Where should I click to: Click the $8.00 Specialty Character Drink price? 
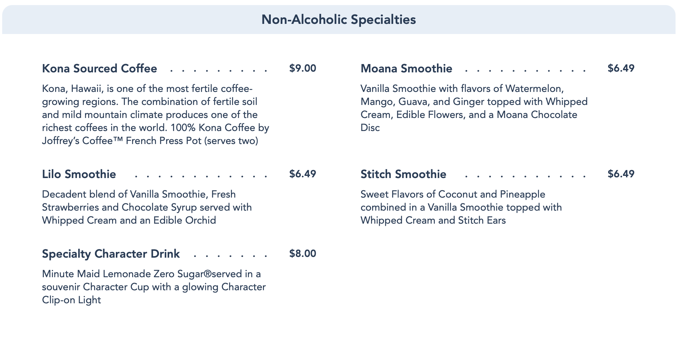(303, 254)
